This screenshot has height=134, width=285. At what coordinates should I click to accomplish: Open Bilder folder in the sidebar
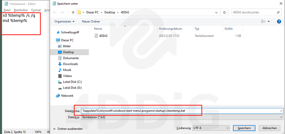pyautogui.click(x=67, y=46)
